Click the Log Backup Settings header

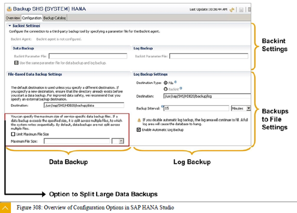click(x=150, y=74)
